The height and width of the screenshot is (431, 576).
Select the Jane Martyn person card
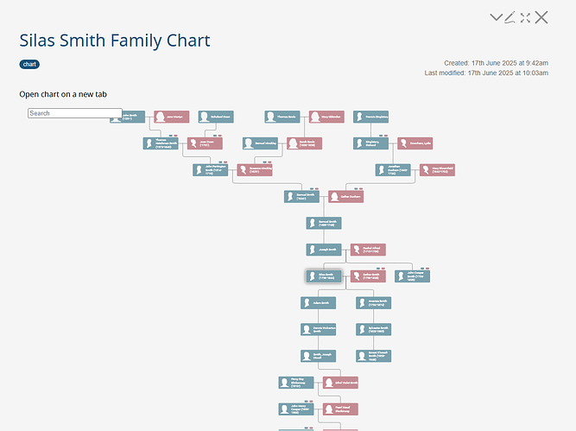[x=172, y=117]
